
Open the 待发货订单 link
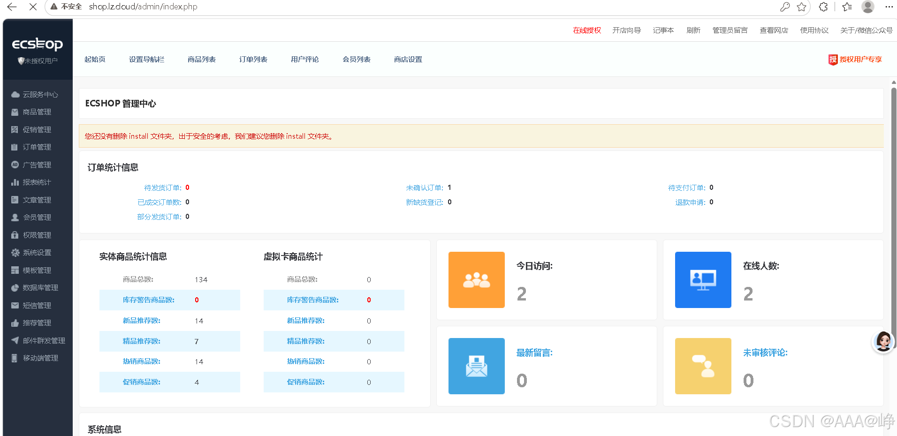point(163,188)
